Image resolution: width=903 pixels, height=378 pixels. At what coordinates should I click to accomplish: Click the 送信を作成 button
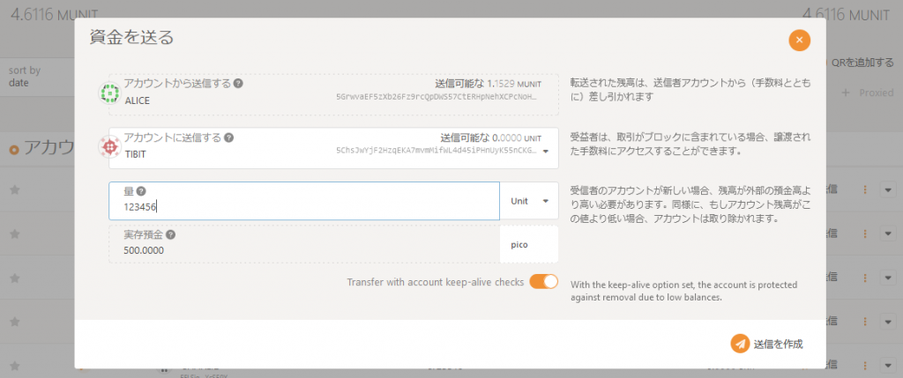pos(766,344)
